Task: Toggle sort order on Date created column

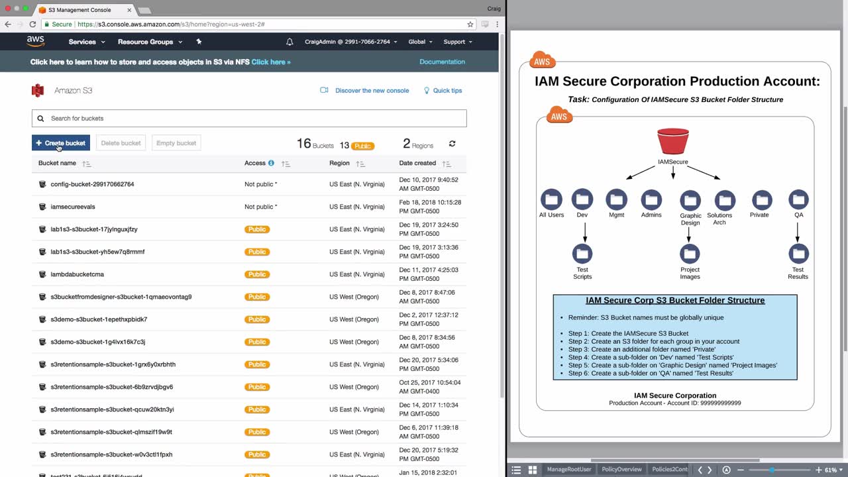Action: (x=447, y=164)
